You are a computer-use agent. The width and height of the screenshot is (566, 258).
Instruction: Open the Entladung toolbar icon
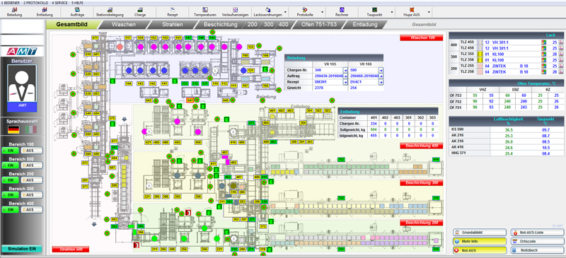[45, 12]
